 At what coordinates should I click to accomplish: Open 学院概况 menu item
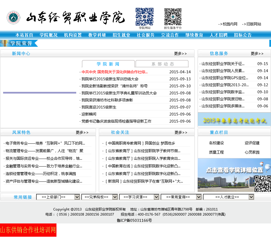coord(48,35)
